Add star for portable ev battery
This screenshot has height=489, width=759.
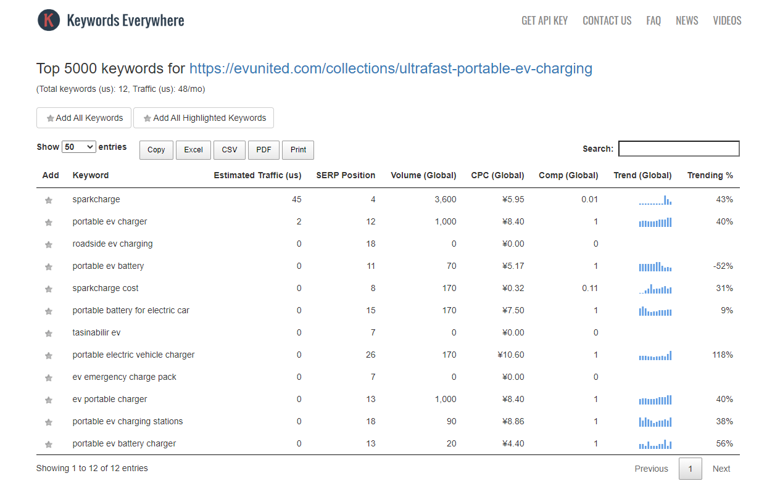[49, 267]
